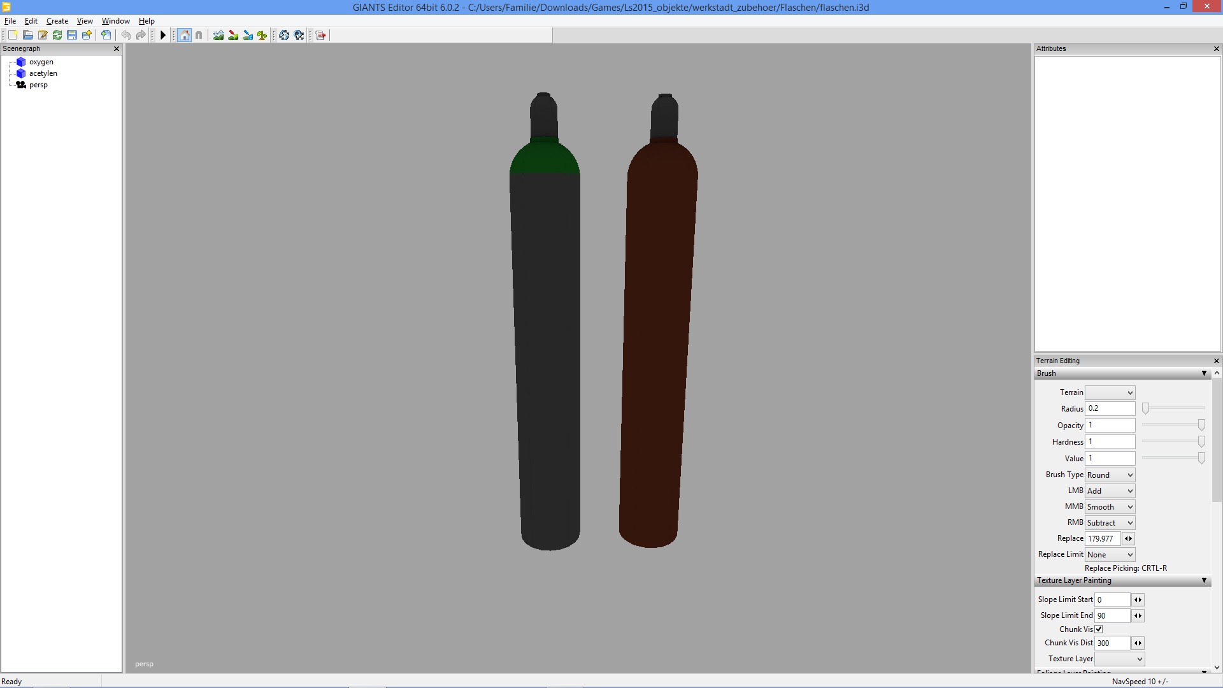Open the LMB action dropdown

point(1110,491)
